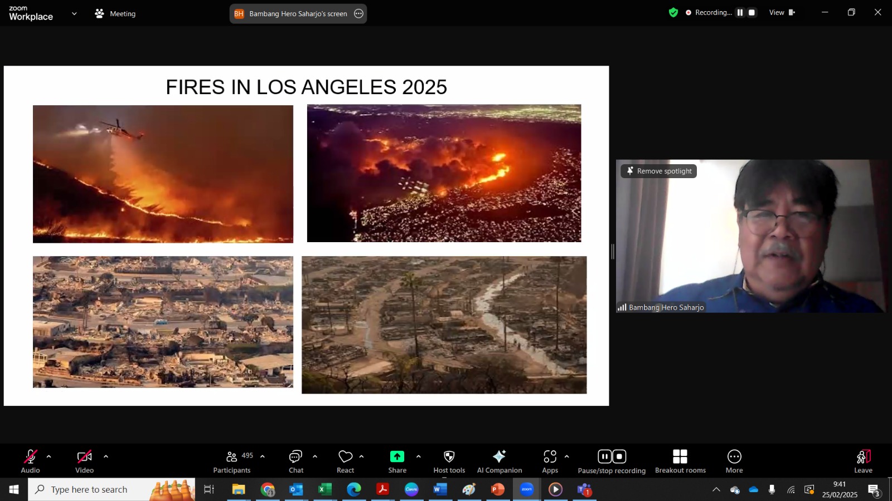This screenshot has height=501, width=892.
Task: Open the More options menu
Action: tap(734, 461)
